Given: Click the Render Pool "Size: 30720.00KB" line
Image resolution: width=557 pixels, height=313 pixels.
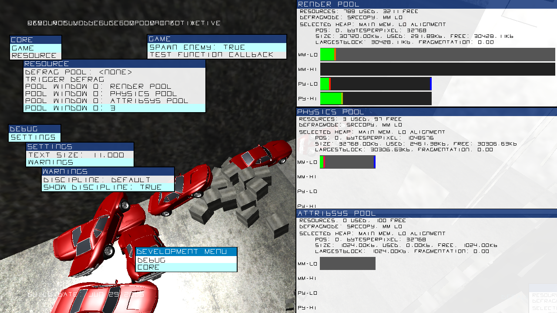Looking at the screenshot, I should click(414, 37).
